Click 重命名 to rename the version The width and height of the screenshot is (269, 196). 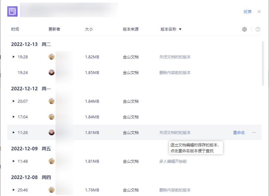click(x=239, y=132)
